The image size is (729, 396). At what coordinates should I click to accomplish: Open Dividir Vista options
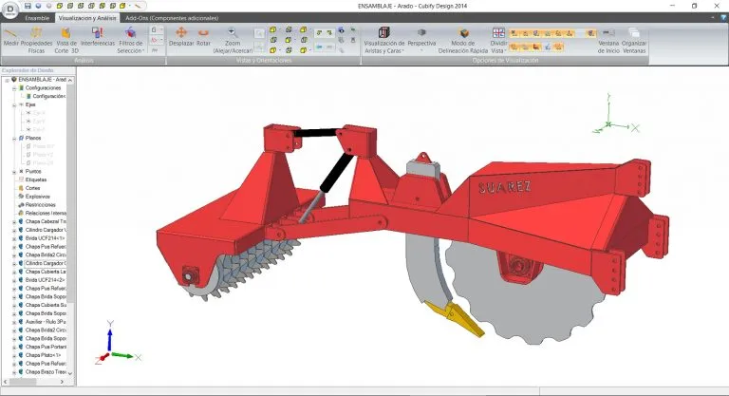(497, 38)
